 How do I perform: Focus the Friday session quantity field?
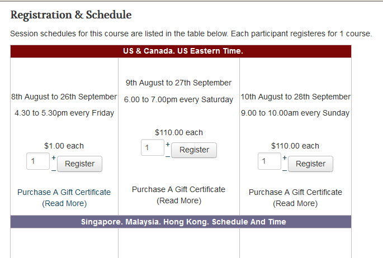pos(38,162)
